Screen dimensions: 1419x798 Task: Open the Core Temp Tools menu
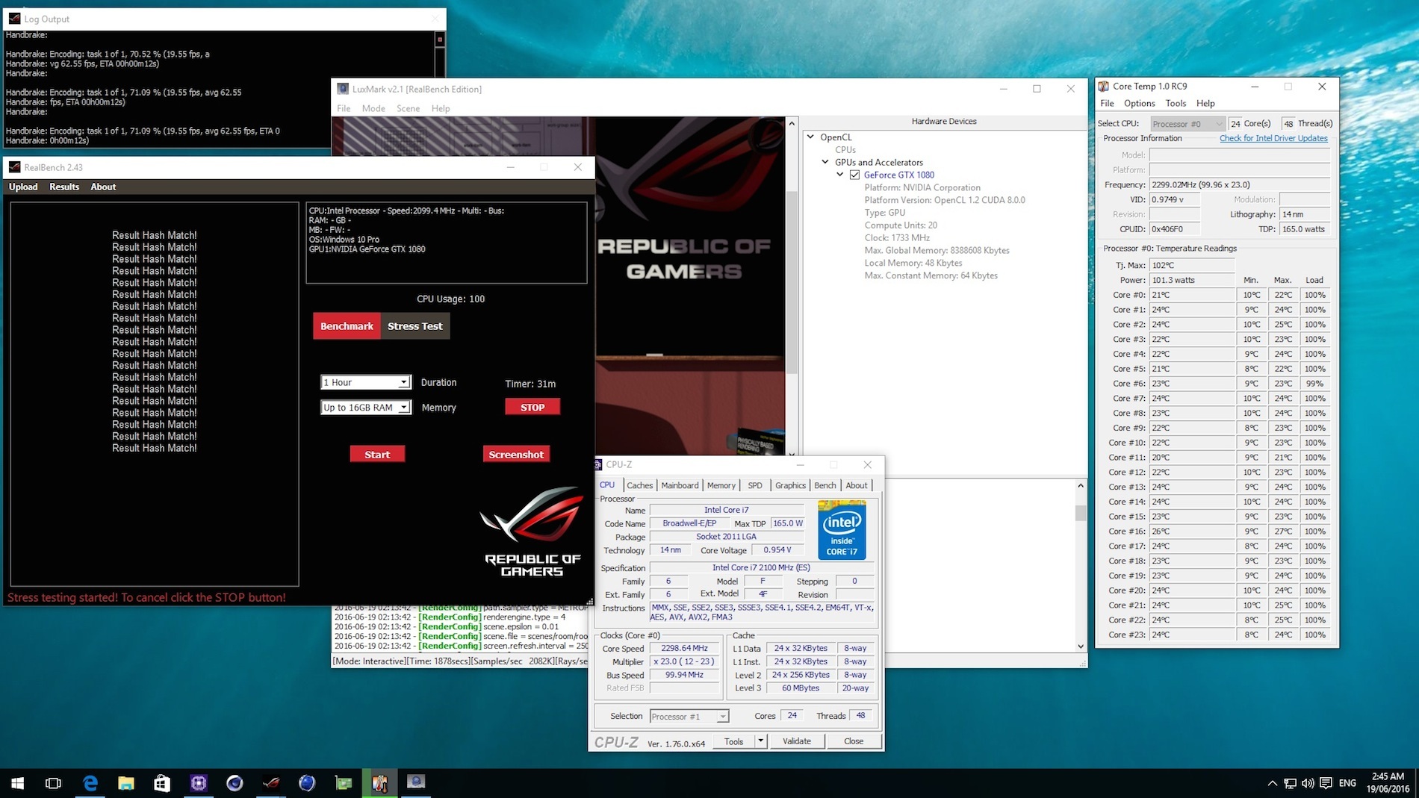click(x=1176, y=103)
